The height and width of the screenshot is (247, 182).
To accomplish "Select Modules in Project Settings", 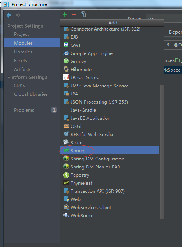I will point(32,43).
